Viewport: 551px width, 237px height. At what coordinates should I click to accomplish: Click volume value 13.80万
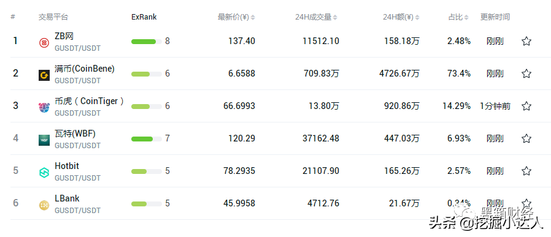tap(324, 106)
